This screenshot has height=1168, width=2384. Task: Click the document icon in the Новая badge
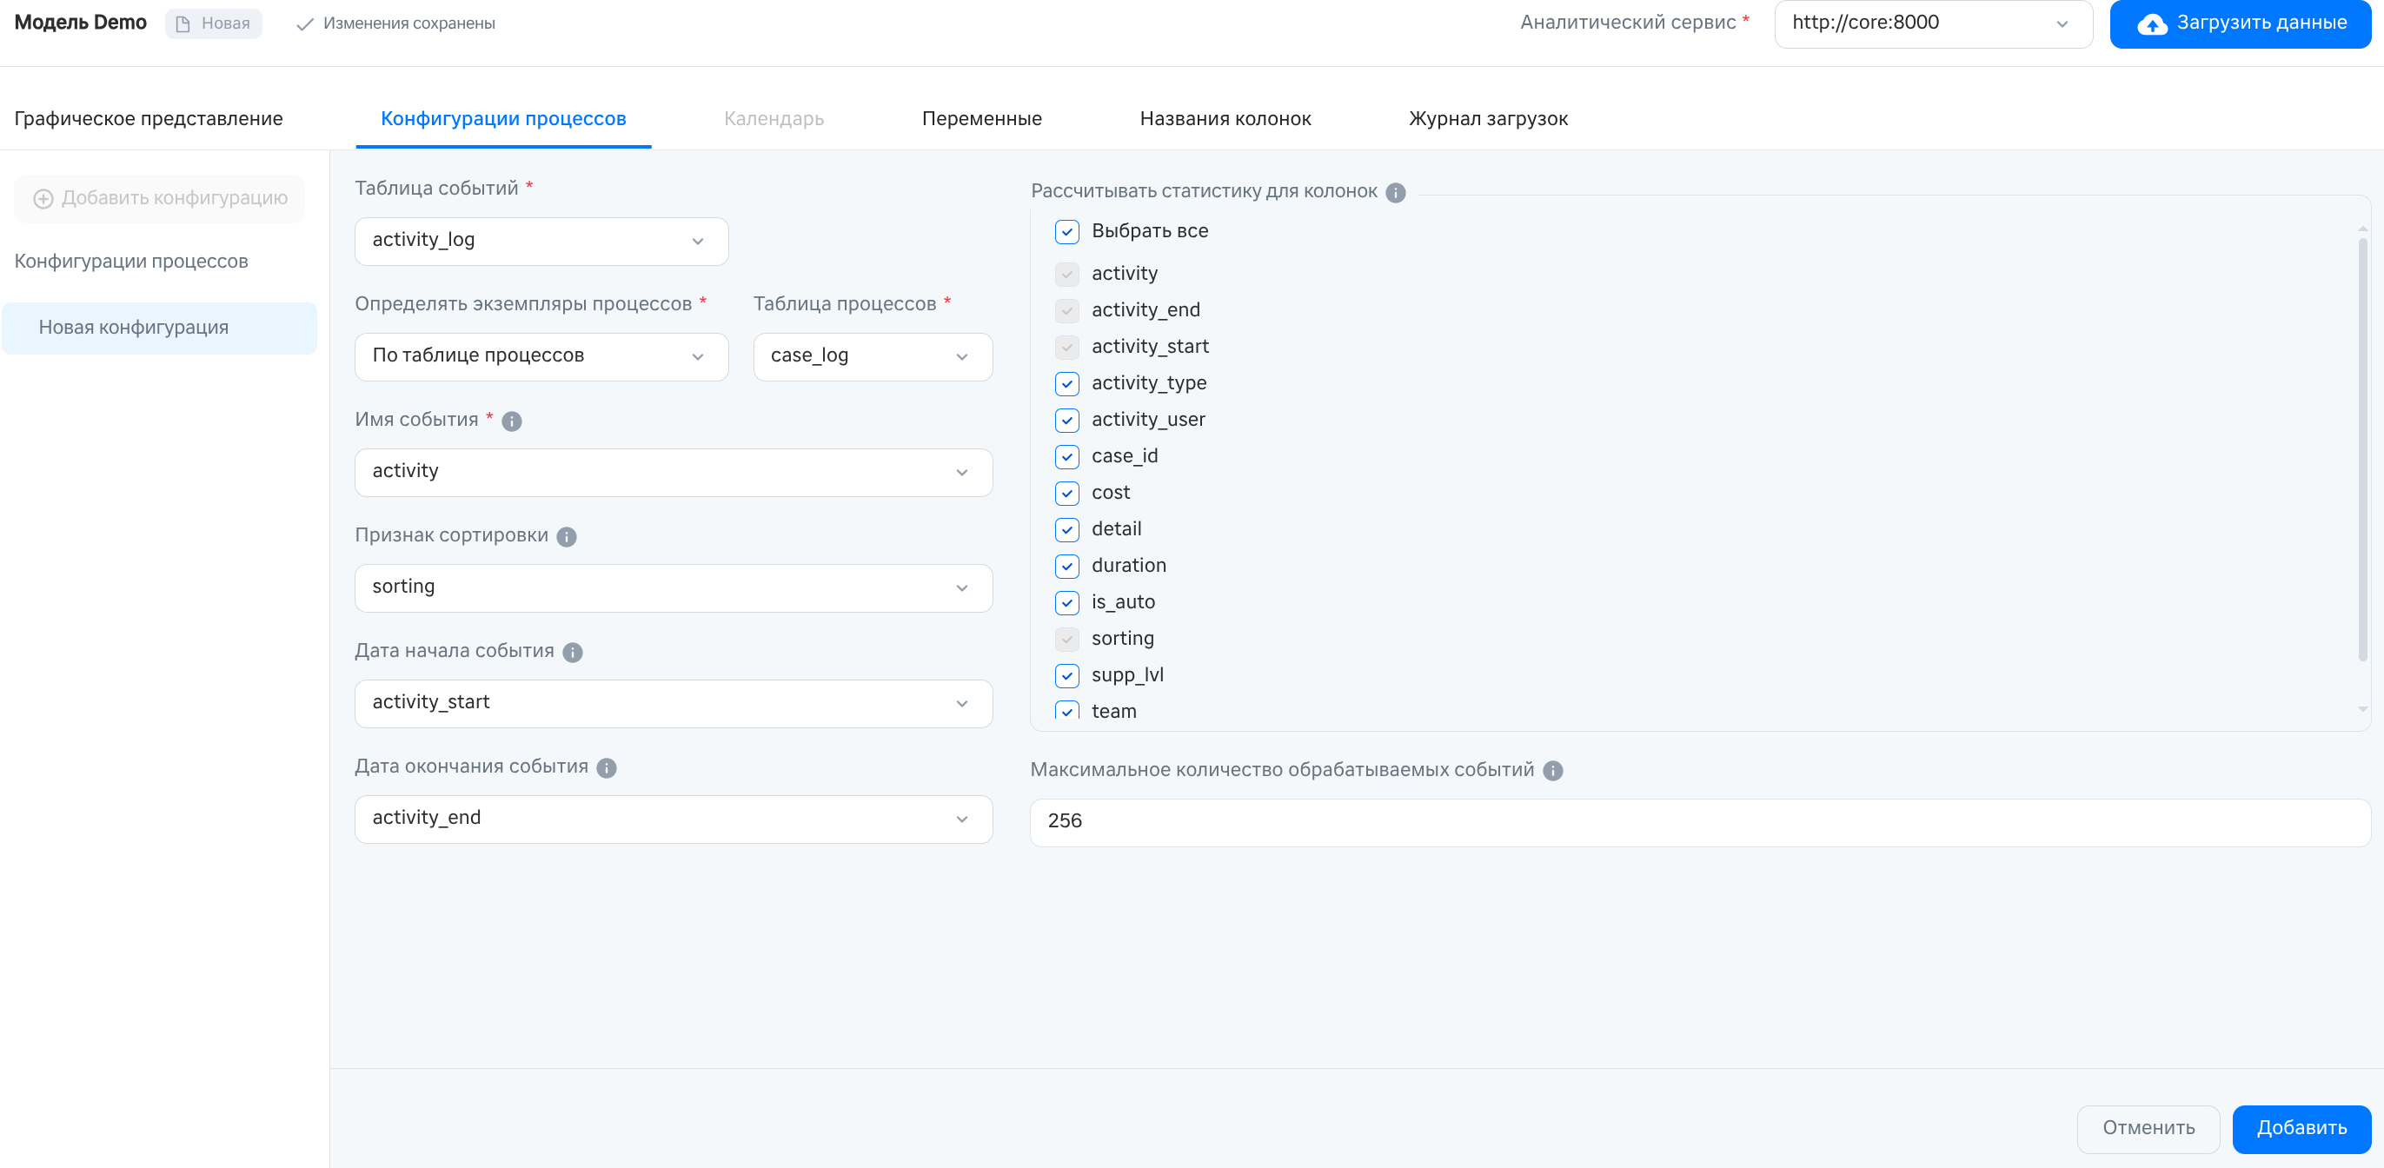pos(183,24)
